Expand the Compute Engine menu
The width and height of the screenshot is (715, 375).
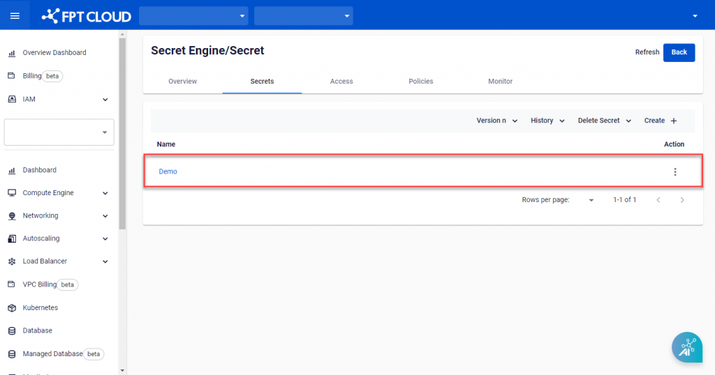tap(105, 193)
